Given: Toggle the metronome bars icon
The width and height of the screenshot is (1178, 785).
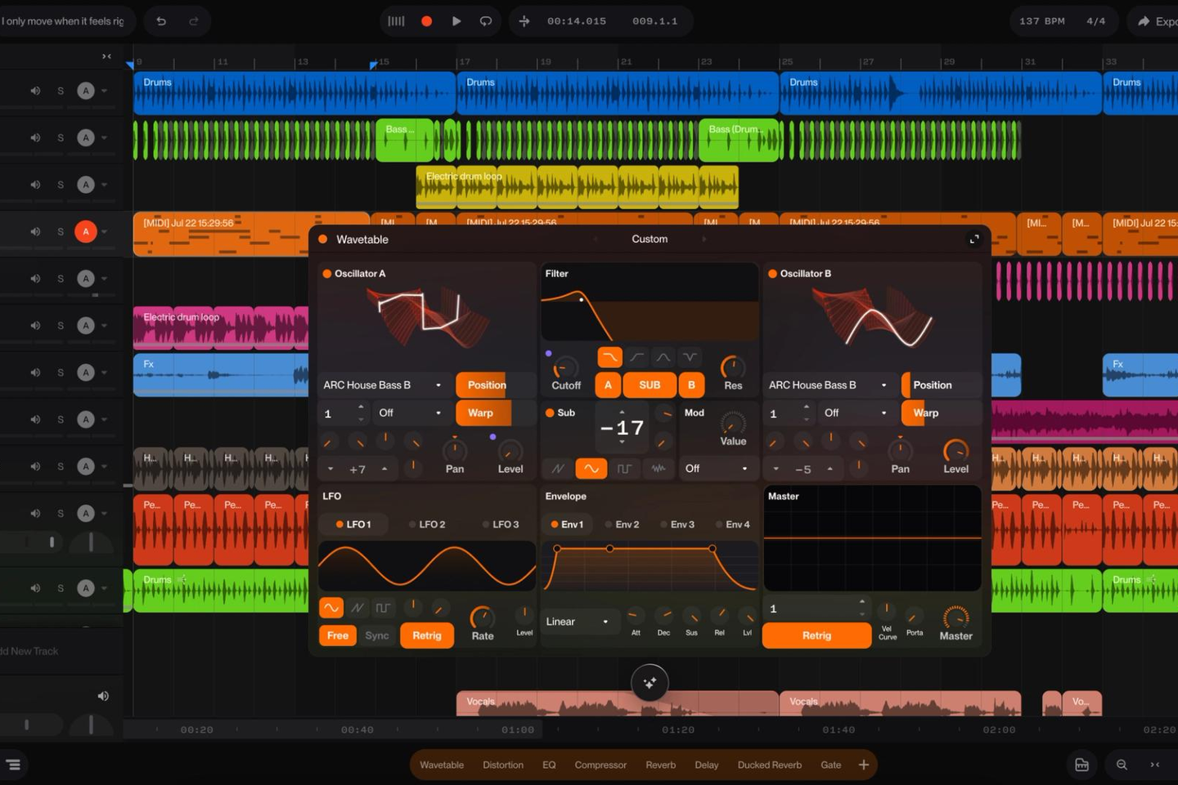Looking at the screenshot, I should [x=396, y=21].
